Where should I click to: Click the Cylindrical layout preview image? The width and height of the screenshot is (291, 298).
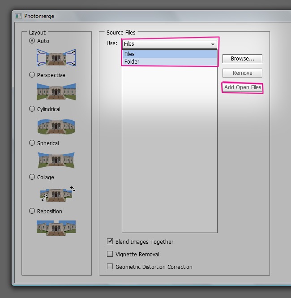56,126
